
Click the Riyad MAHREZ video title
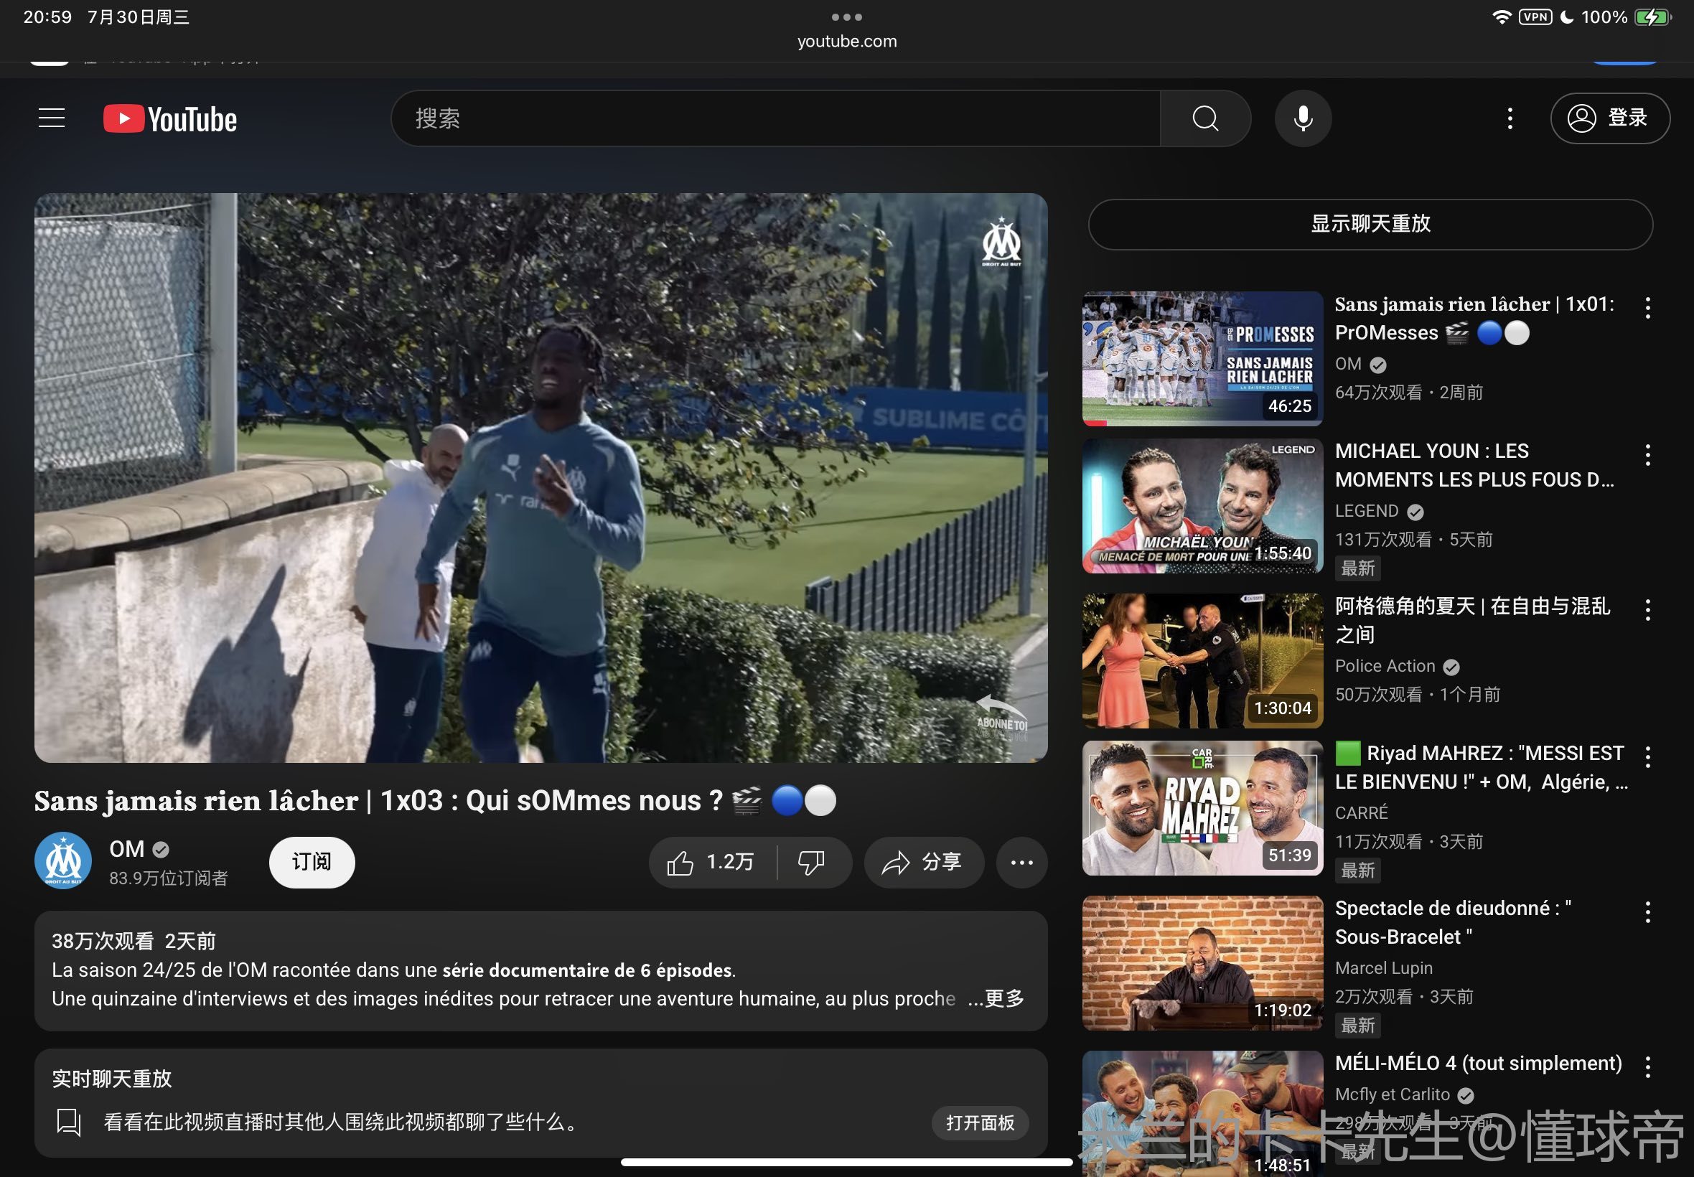tap(1481, 768)
